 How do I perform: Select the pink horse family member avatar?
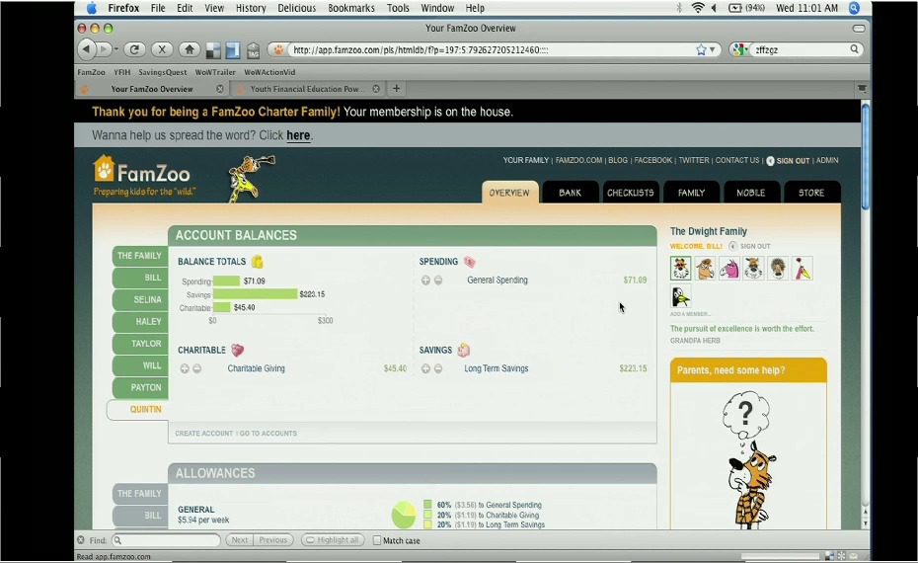[x=729, y=269]
